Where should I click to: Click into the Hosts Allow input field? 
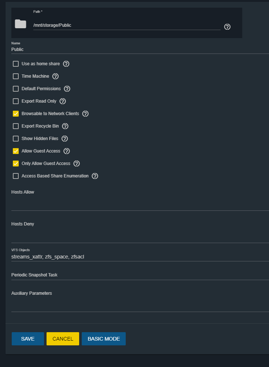pyautogui.click(x=140, y=203)
